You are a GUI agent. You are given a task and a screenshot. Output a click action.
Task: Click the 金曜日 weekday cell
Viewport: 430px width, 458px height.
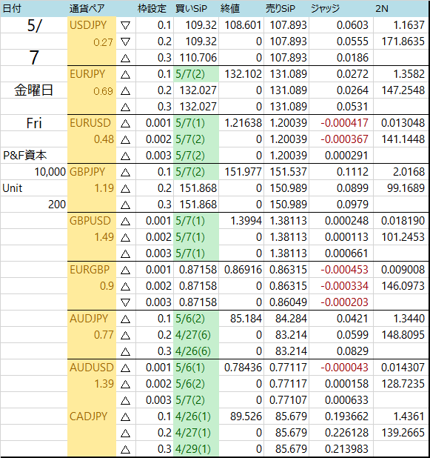[33, 90]
